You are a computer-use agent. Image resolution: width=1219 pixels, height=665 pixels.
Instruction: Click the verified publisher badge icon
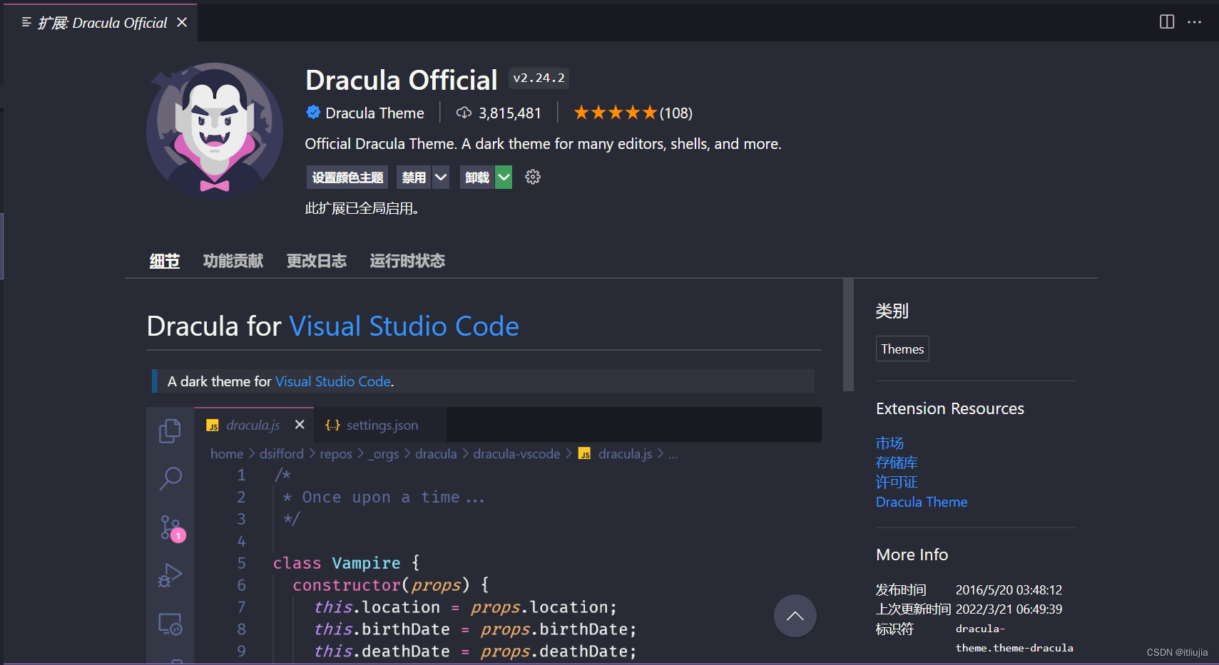[x=313, y=113]
